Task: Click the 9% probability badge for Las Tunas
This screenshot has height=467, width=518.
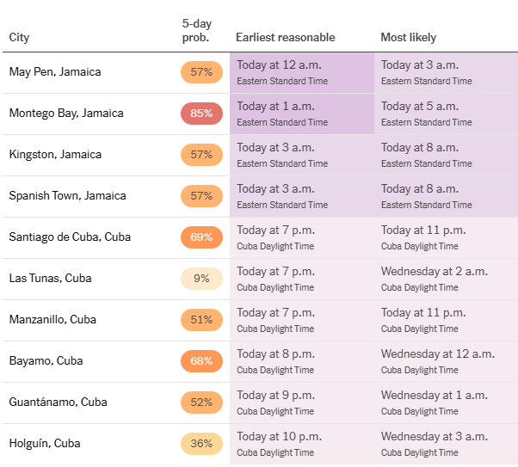Action: (x=201, y=279)
